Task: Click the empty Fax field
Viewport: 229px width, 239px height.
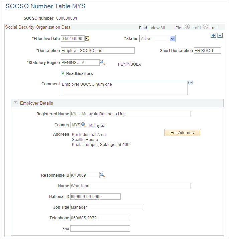Action: tap(100, 228)
